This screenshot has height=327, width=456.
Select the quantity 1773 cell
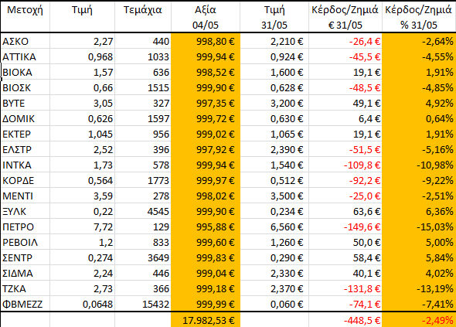click(x=143, y=180)
